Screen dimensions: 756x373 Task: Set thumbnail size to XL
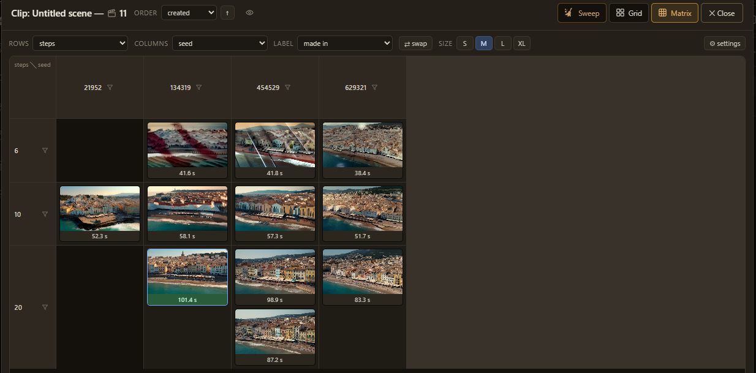(x=522, y=43)
